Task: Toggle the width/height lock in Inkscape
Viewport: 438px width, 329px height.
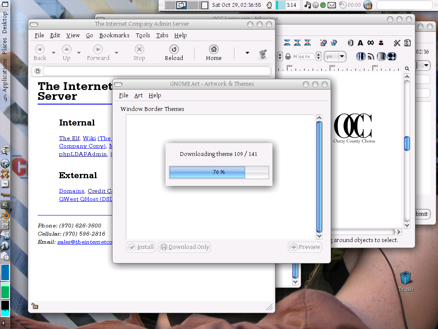Action: (x=288, y=57)
